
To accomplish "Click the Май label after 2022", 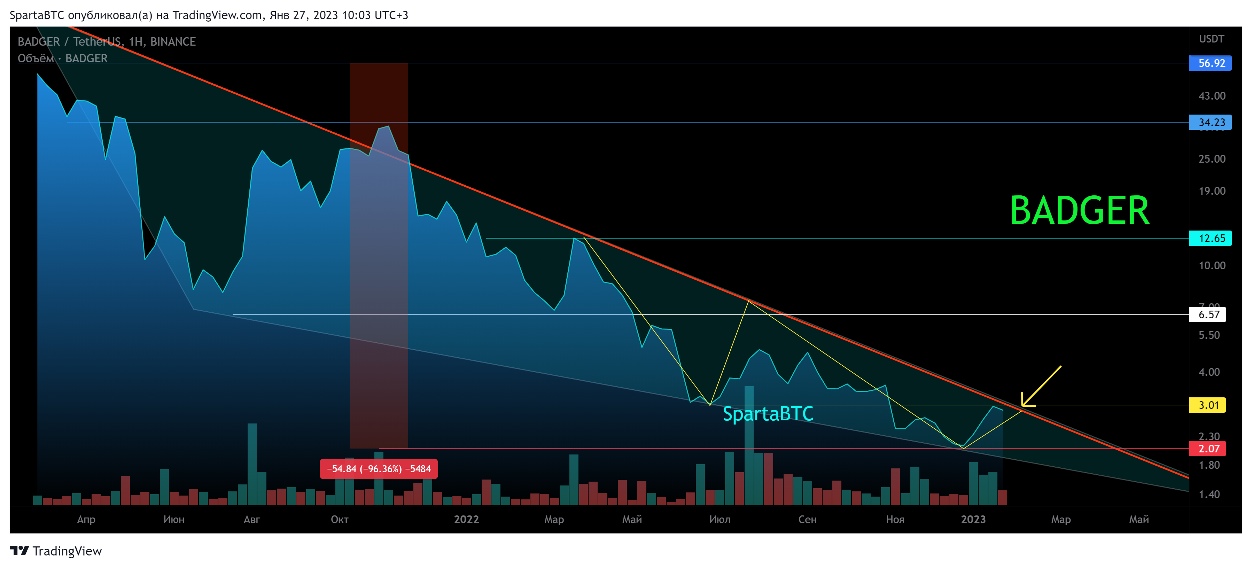I will tap(632, 519).
